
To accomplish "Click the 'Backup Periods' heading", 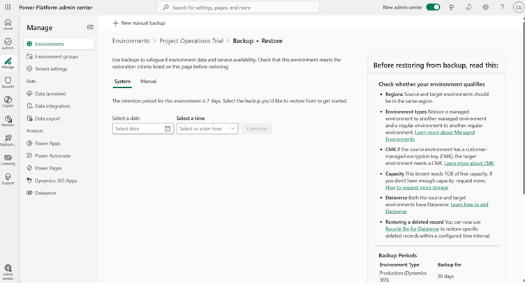I will click(x=398, y=255).
